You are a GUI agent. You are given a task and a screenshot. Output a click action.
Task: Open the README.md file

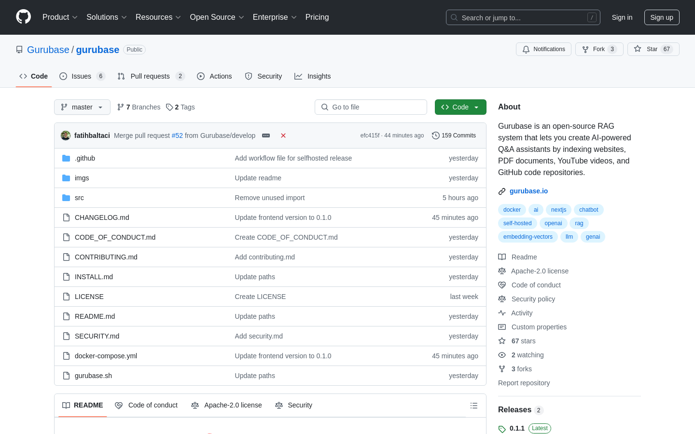click(x=95, y=316)
